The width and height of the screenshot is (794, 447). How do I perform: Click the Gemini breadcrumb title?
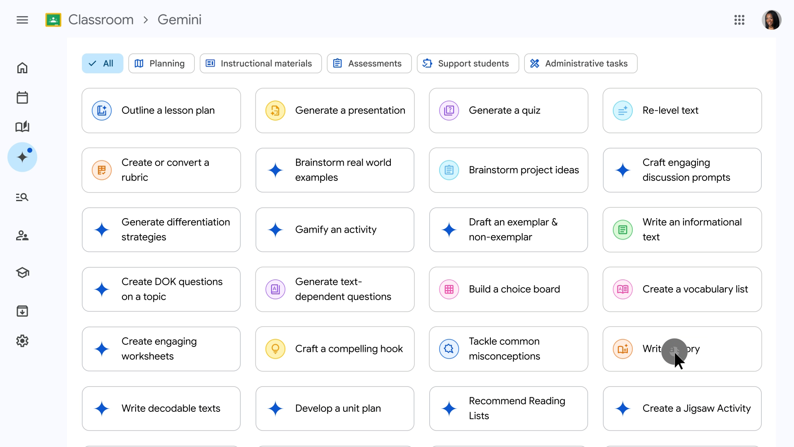click(x=179, y=19)
